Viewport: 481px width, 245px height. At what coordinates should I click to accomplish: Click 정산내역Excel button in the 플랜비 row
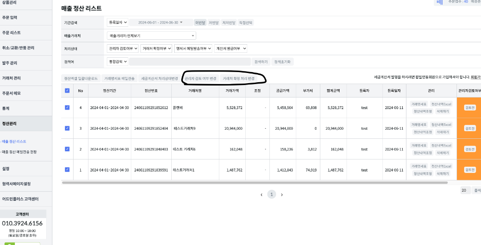coord(442,104)
